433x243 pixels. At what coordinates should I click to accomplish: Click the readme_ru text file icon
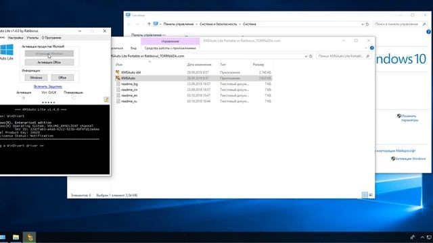point(118,101)
